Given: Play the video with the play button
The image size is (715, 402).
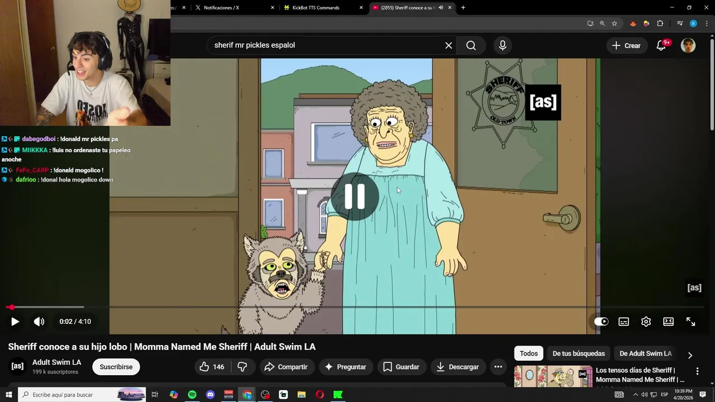Looking at the screenshot, I should [15, 322].
